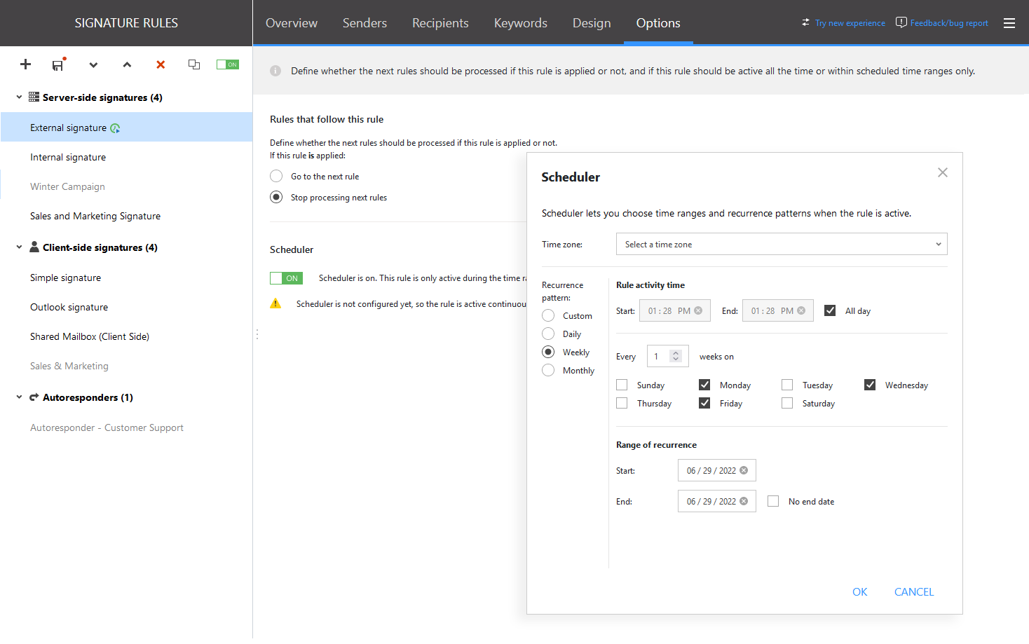Collapse the Server-side signatures group

pos(18,97)
